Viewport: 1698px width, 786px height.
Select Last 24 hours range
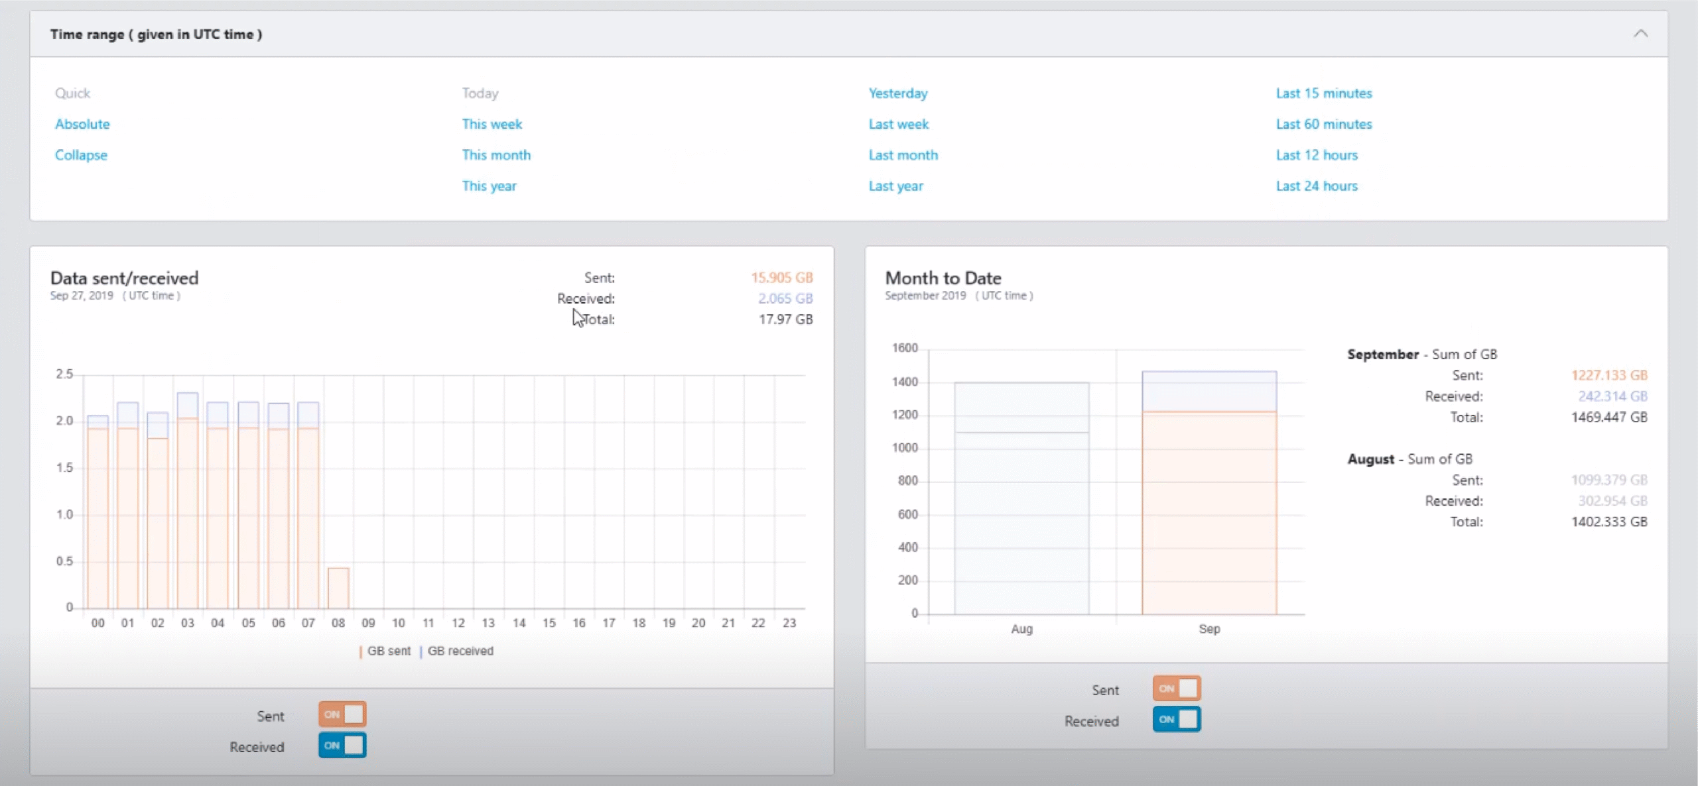pyautogui.click(x=1316, y=186)
